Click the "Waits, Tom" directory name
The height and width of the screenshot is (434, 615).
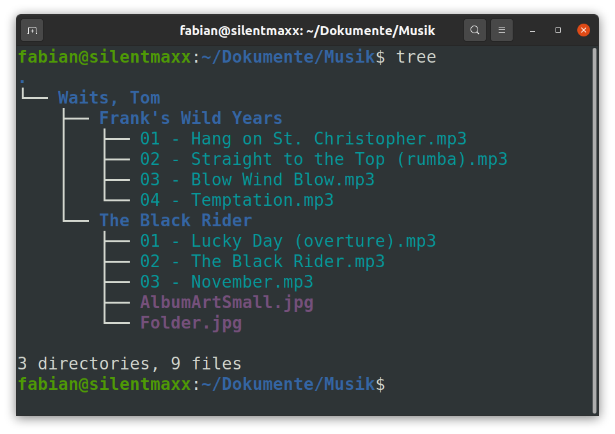click(109, 98)
